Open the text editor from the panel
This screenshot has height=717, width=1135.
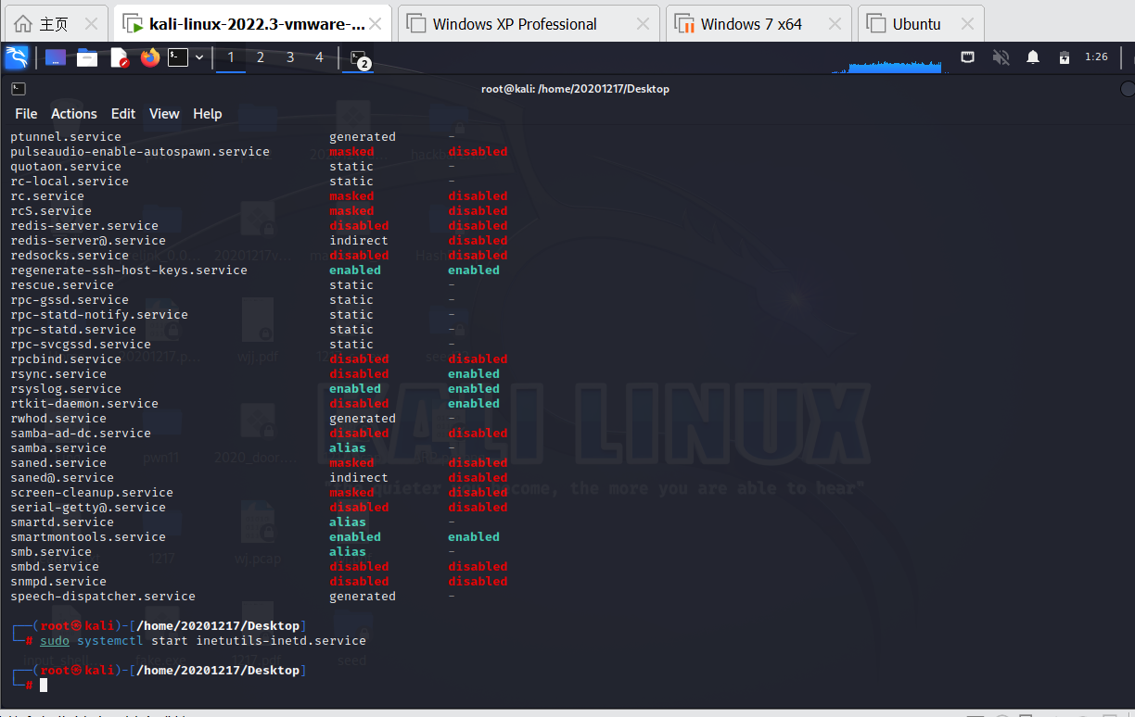tap(119, 57)
